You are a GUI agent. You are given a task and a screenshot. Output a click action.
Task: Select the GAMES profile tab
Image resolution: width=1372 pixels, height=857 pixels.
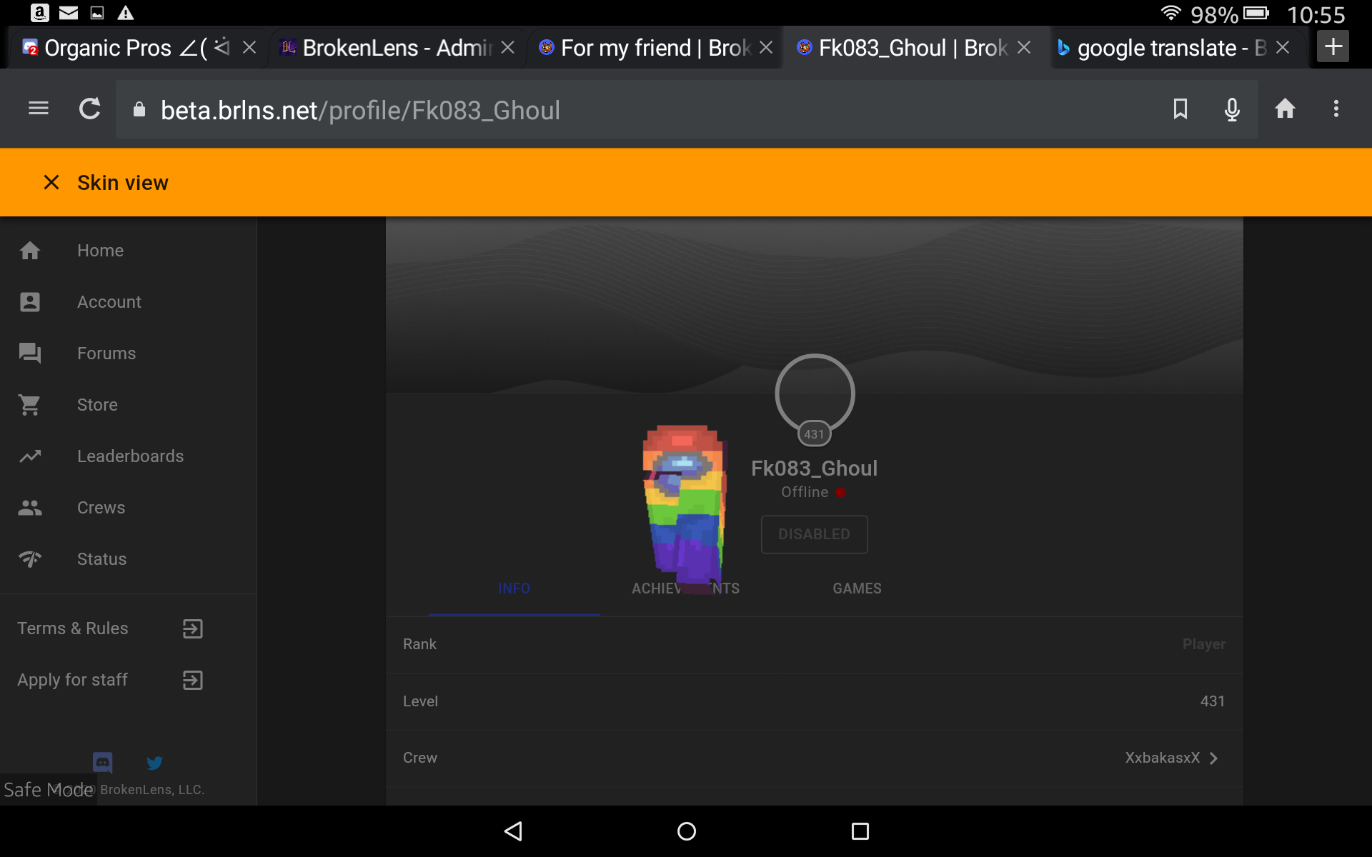click(x=857, y=588)
